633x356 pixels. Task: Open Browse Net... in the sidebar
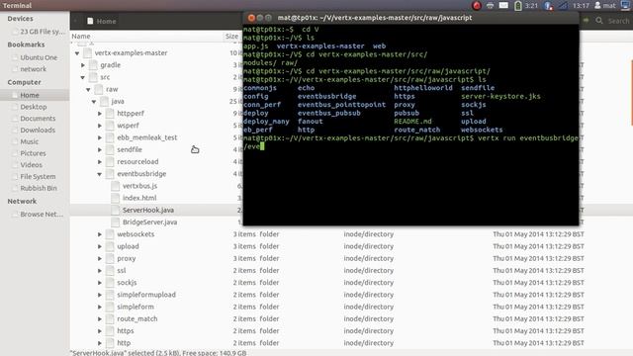[42, 215]
